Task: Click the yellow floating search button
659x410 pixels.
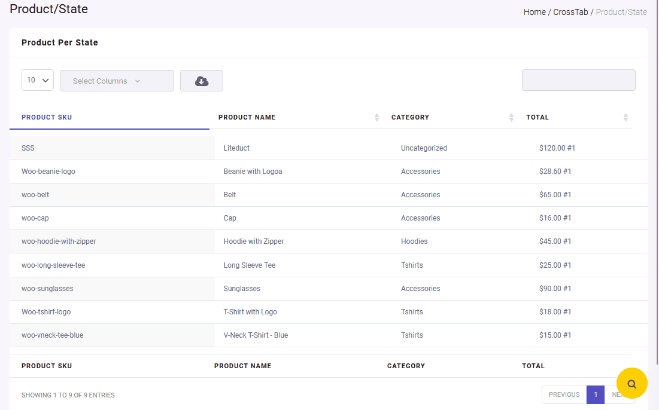Action: [631, 384]
